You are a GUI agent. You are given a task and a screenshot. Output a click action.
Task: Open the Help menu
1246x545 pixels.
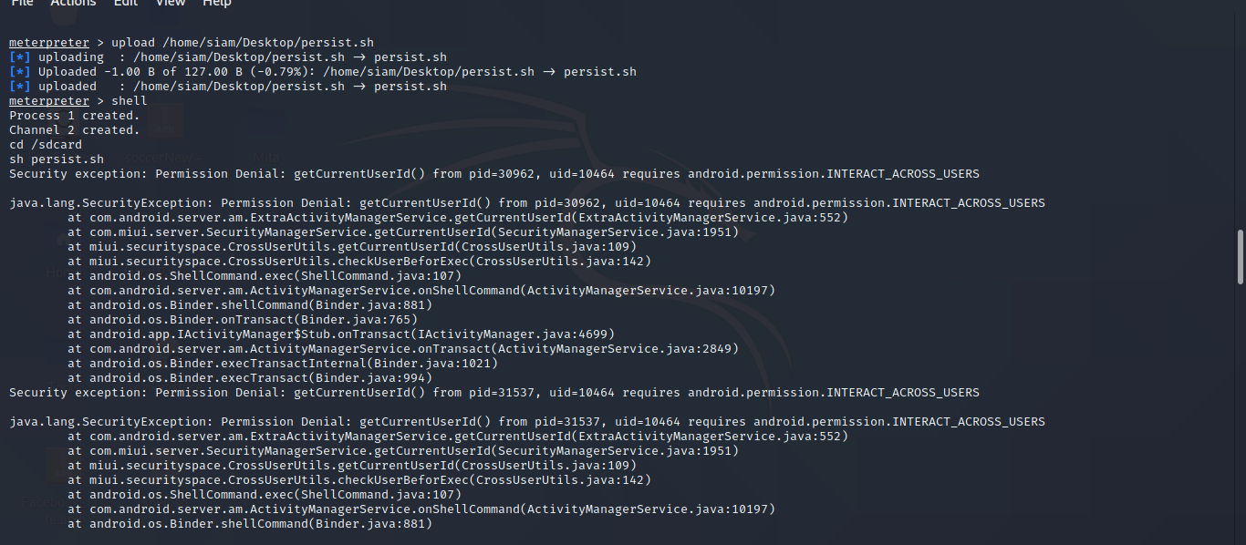216,4
